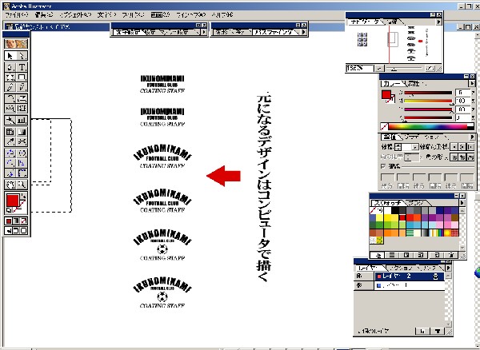Open the ファイル menu
Viewport: 480px width, 350px height.
pos(17,14)
